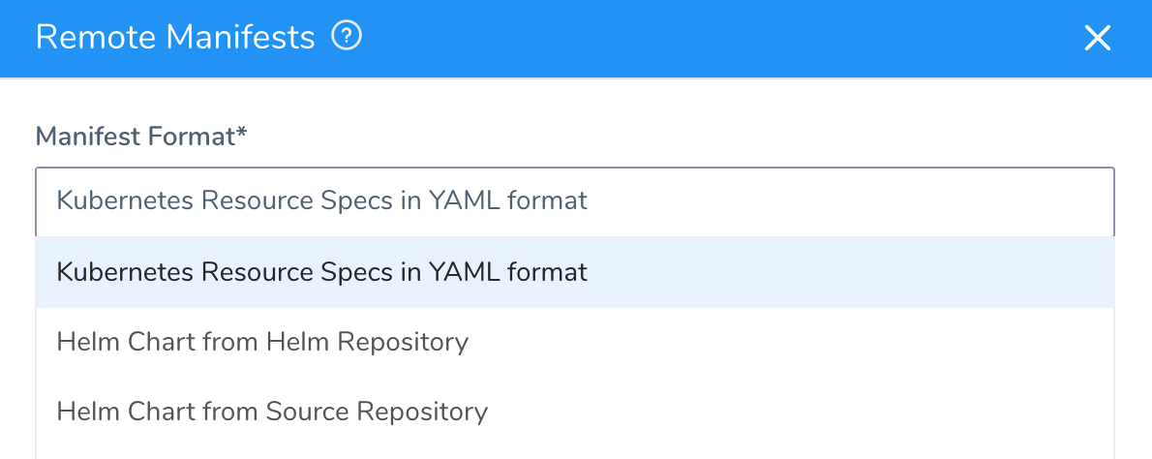Select the Helm Repository chart option

(574, 342)
